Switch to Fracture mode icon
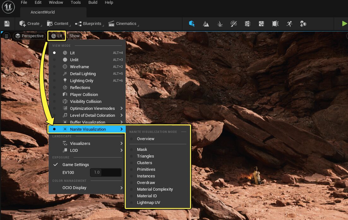This screenshot has height=220, width=348. pos(248,24)
